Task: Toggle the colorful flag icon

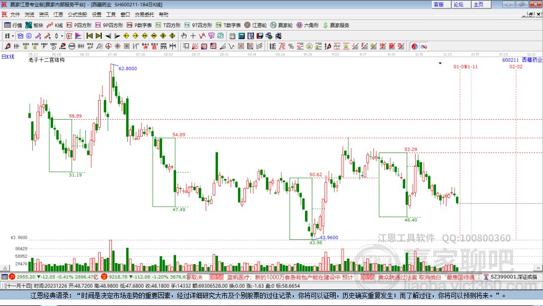Action: pos(78,36)
